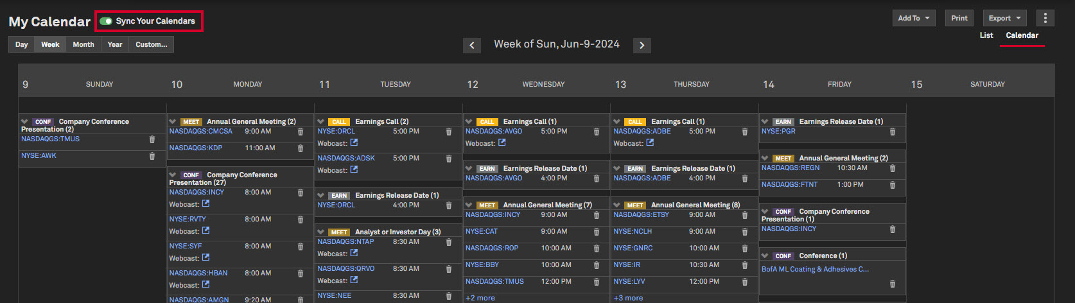Click the Print button
The image size is (1075, 303).
click(959, 18)
